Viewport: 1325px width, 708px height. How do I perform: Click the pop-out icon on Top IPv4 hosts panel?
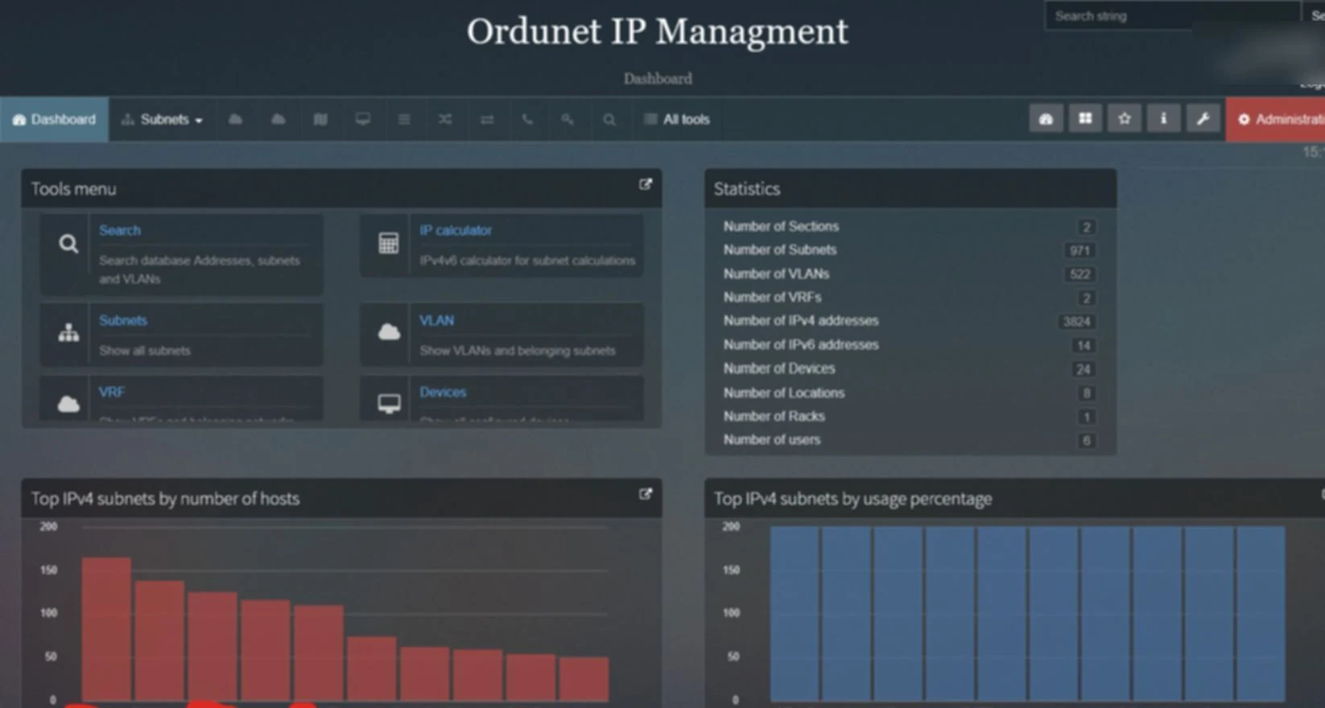pos(645,494)
